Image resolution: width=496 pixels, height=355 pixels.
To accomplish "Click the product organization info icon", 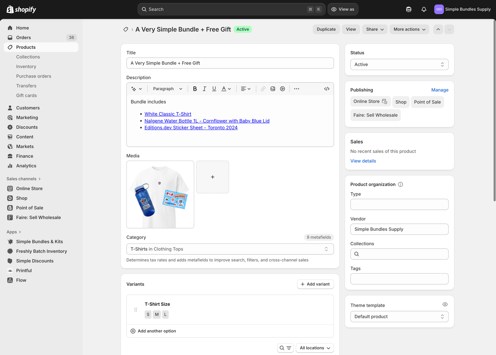I will coord(400,184).
